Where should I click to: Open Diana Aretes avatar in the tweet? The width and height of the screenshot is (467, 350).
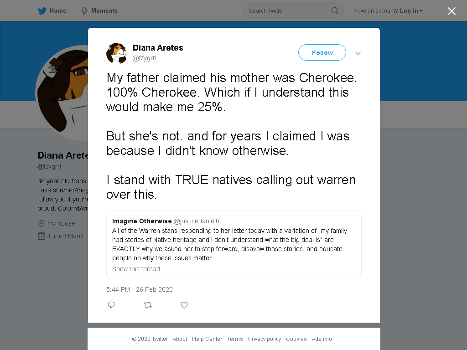(x=116, y=53)
